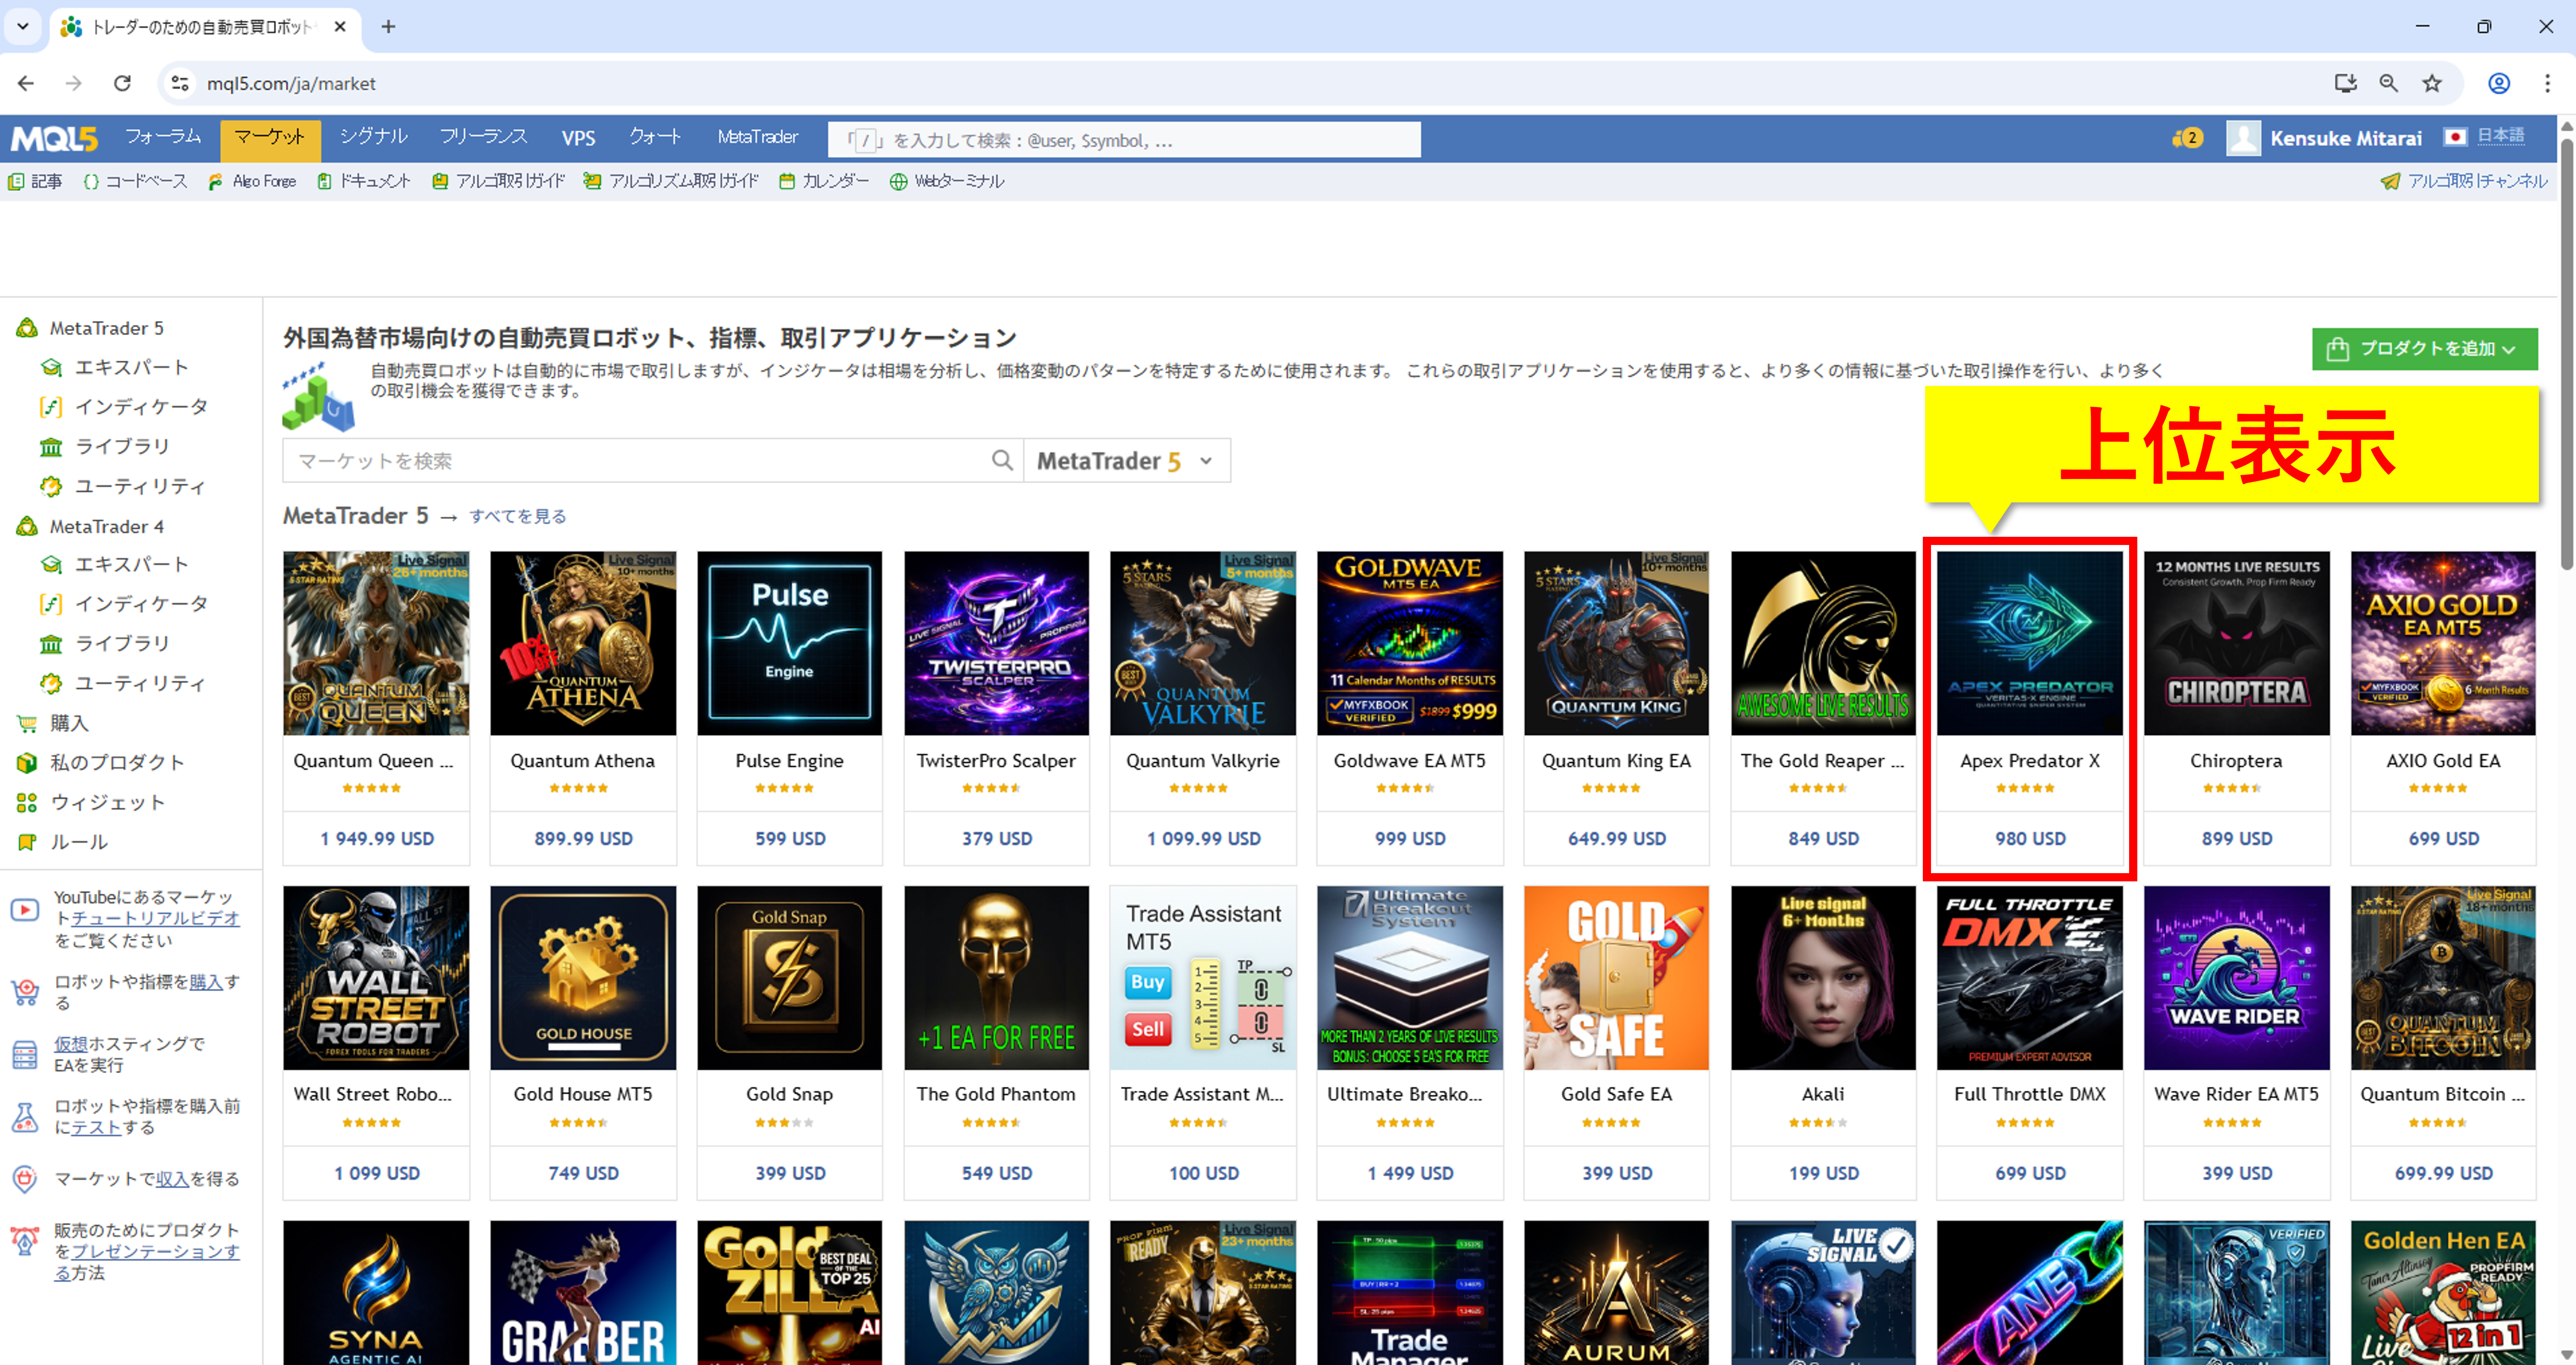2576x1365 pixels.
Task: Open the シグナル menu
Action: point(374,137)
